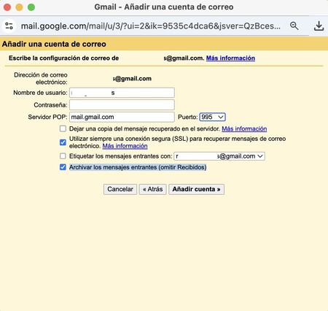This screenshot has width=328, height=311.
Task: Focus the Contraseña password field
Action: pyautogui.click(x=122, y=105)
